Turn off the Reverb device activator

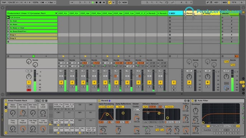[99, 100]
